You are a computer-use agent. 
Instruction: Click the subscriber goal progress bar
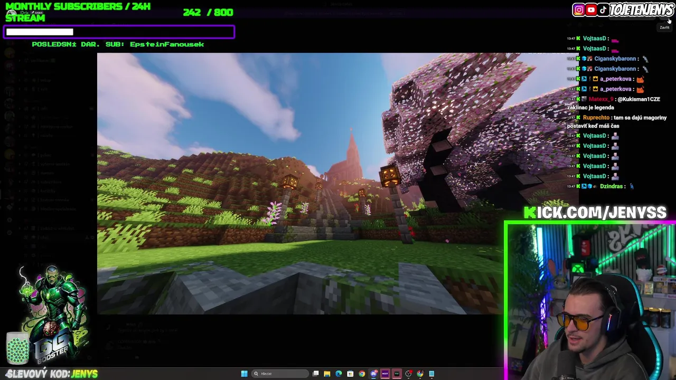(x=119, y=32)
